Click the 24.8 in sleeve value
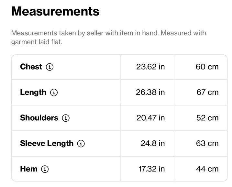The width and height of the screenshot is (232, 187). [153, 143]
